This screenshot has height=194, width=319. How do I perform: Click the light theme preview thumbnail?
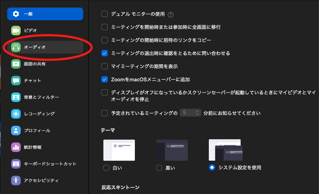click(x=119, y=150)
